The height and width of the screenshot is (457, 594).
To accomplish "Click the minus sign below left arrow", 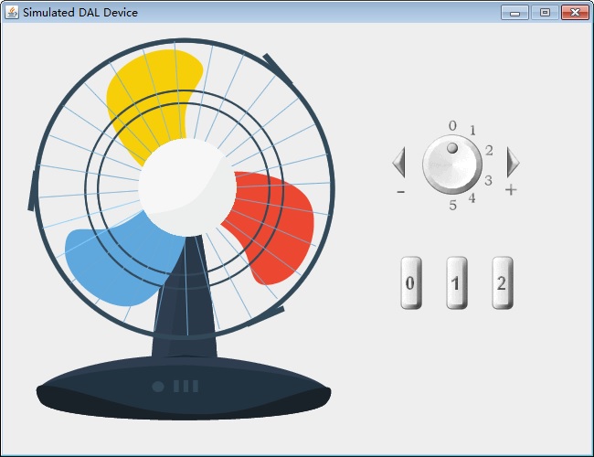I will (x=401, y=192).
